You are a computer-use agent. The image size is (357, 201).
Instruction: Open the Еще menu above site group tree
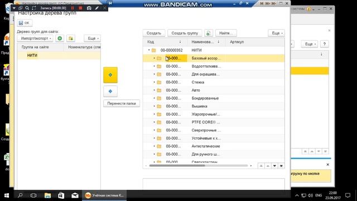[93, 39]
